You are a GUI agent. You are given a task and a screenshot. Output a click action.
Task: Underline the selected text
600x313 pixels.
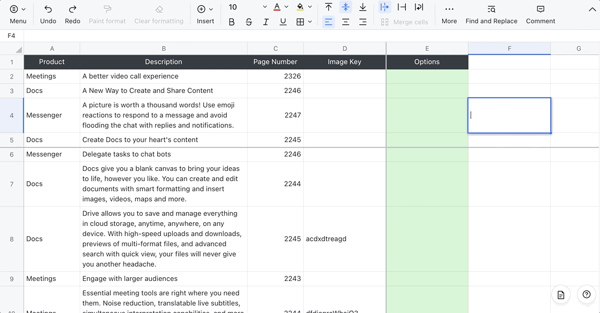[x=283, y=22]
